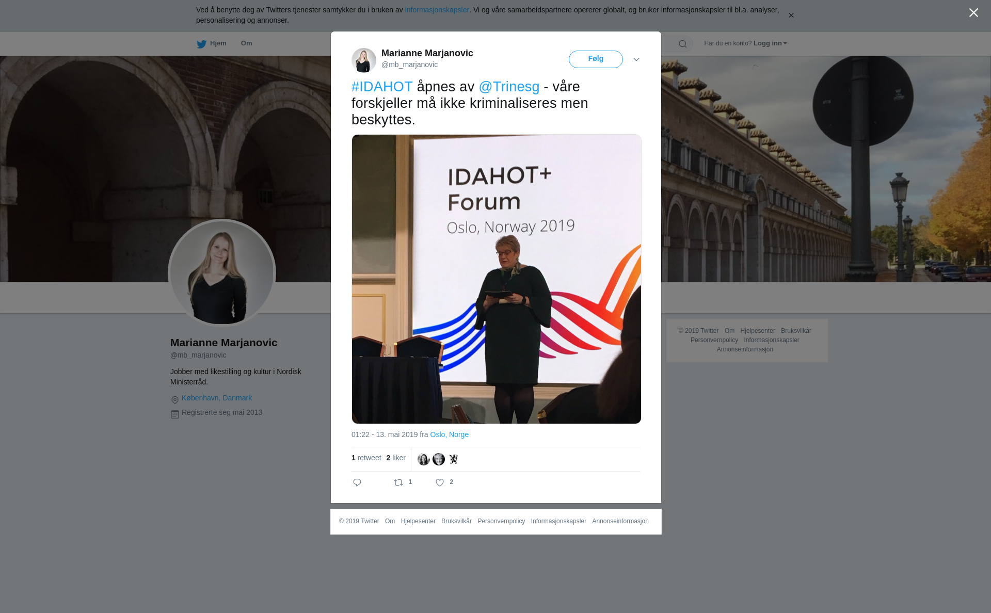Click the Oslo, Norge location link
991x613 pixels.
click(x=450, y=434)
